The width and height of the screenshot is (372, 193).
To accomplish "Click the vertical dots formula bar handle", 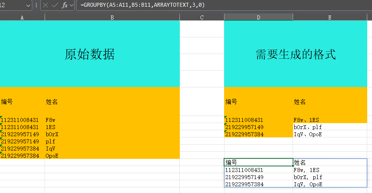I will click(x=37, y=6).
